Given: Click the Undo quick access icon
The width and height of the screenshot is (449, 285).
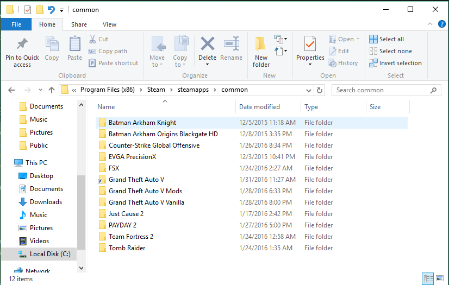Looking at the screenshot, I should point(51,10).
